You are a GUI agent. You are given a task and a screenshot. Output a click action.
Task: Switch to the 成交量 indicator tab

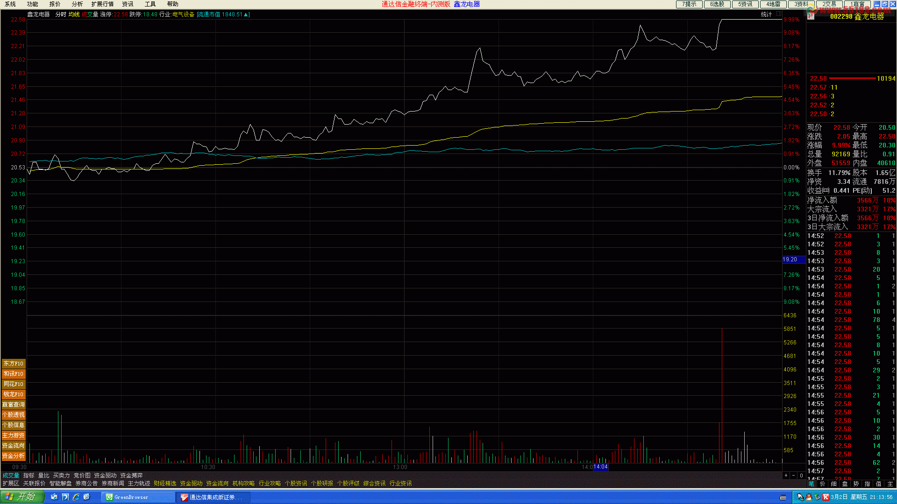click(11, 476)
